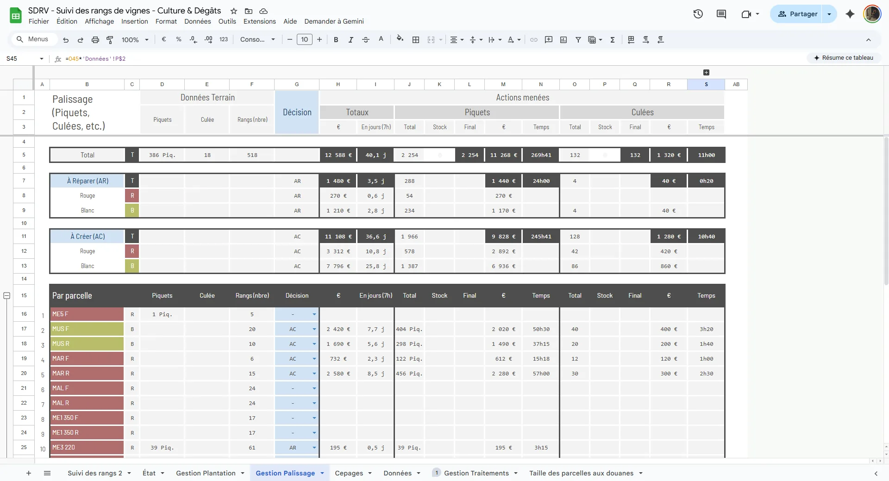
Task: Open version history clock icon
Action: (x=698, y=14)
